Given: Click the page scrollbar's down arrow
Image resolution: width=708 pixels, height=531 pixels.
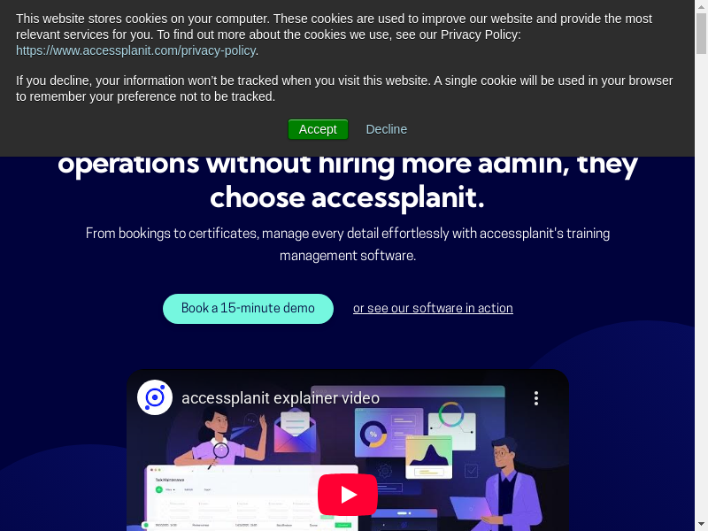Looking at the screenshot, I should (x=701, y=525).
